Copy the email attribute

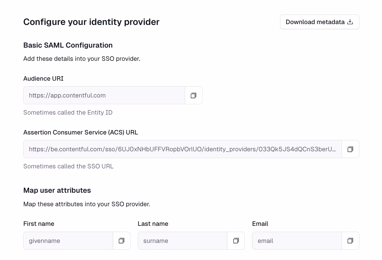coord(350,241)
